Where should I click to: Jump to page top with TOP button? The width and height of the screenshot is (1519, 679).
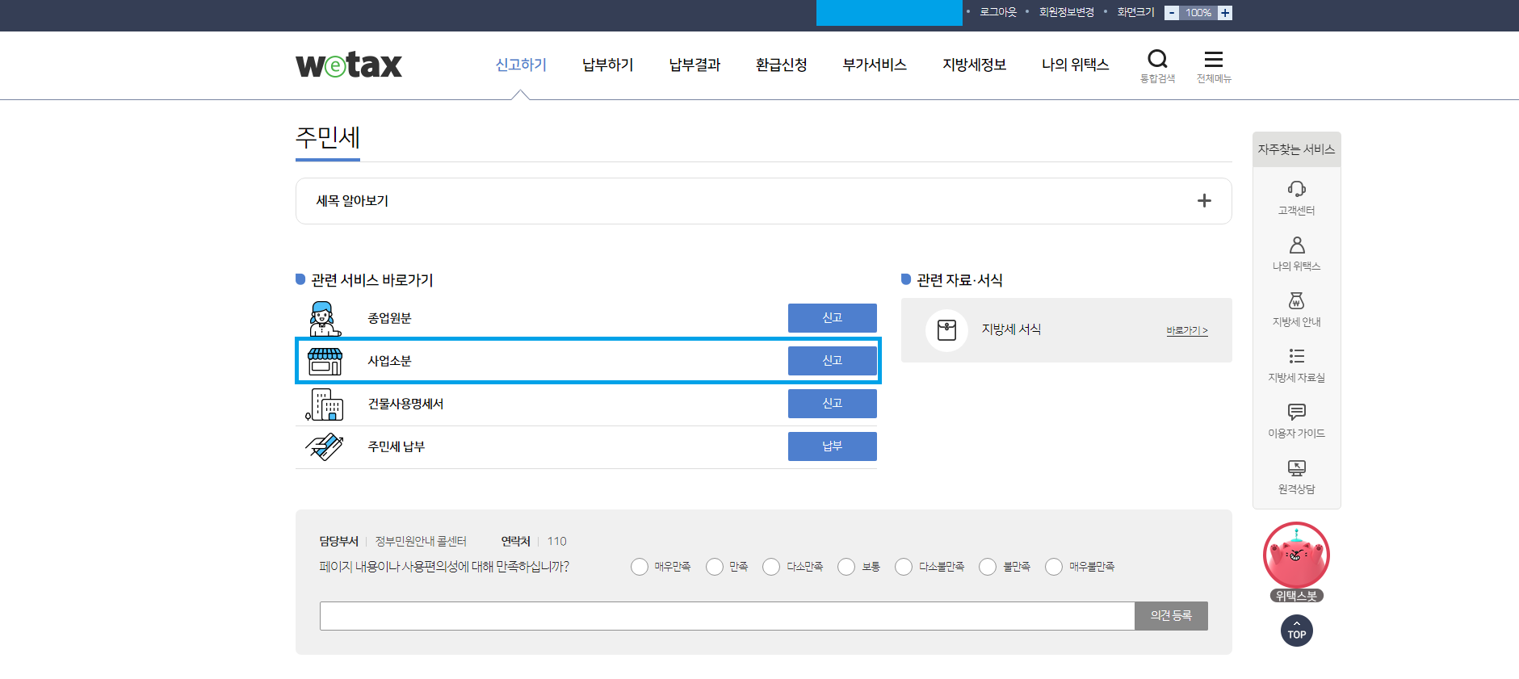pyautogui.click(x=1297, y=631)
